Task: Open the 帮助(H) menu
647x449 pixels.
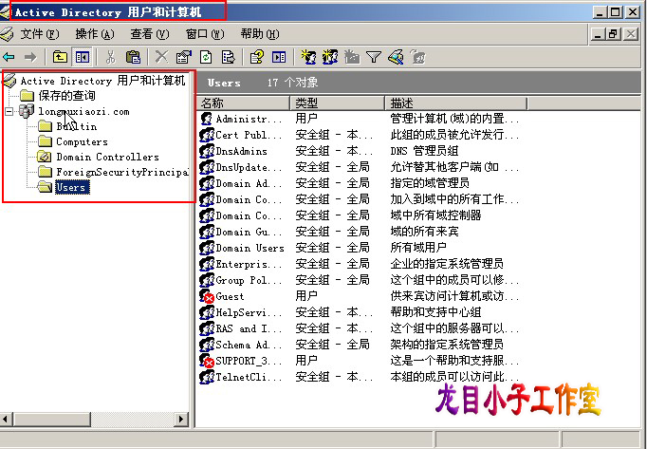Action: point(260,34)
